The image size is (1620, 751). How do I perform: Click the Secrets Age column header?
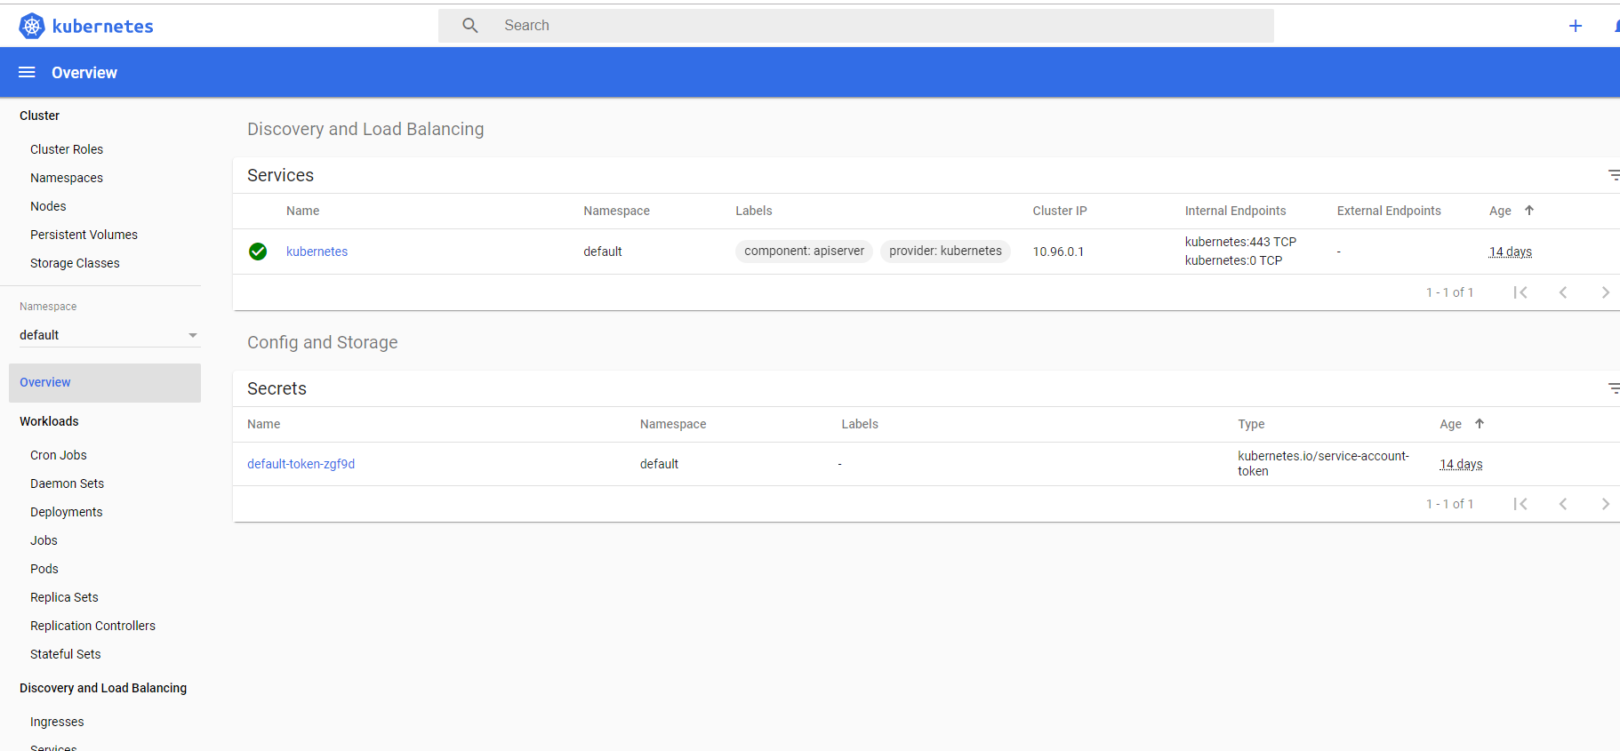[x=1450, y=424]
